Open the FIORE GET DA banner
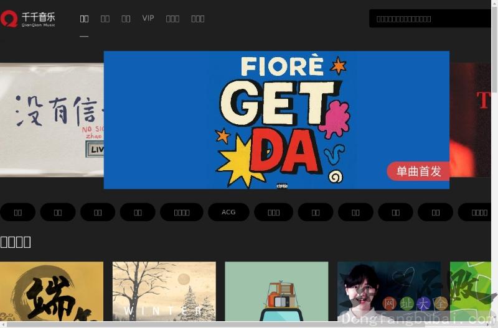The image size is (498, 328). click(276, 119)
